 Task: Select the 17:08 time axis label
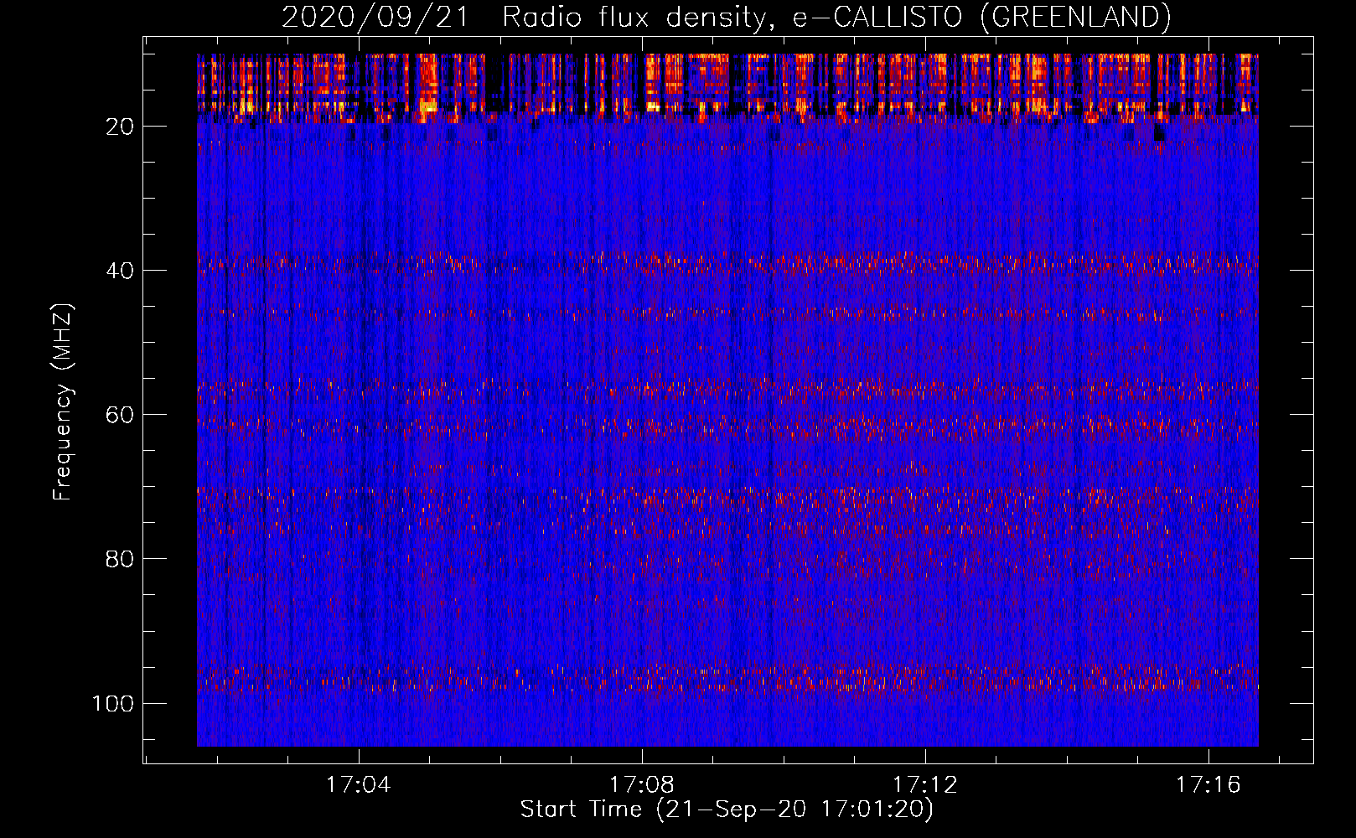point(642,785)
